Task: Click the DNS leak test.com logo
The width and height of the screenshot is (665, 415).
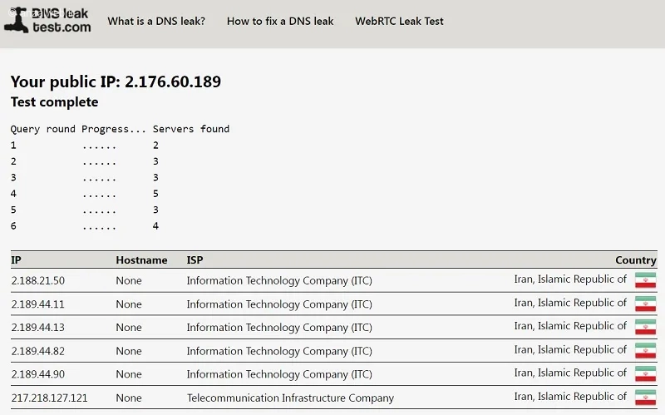Action: (48, 20)
